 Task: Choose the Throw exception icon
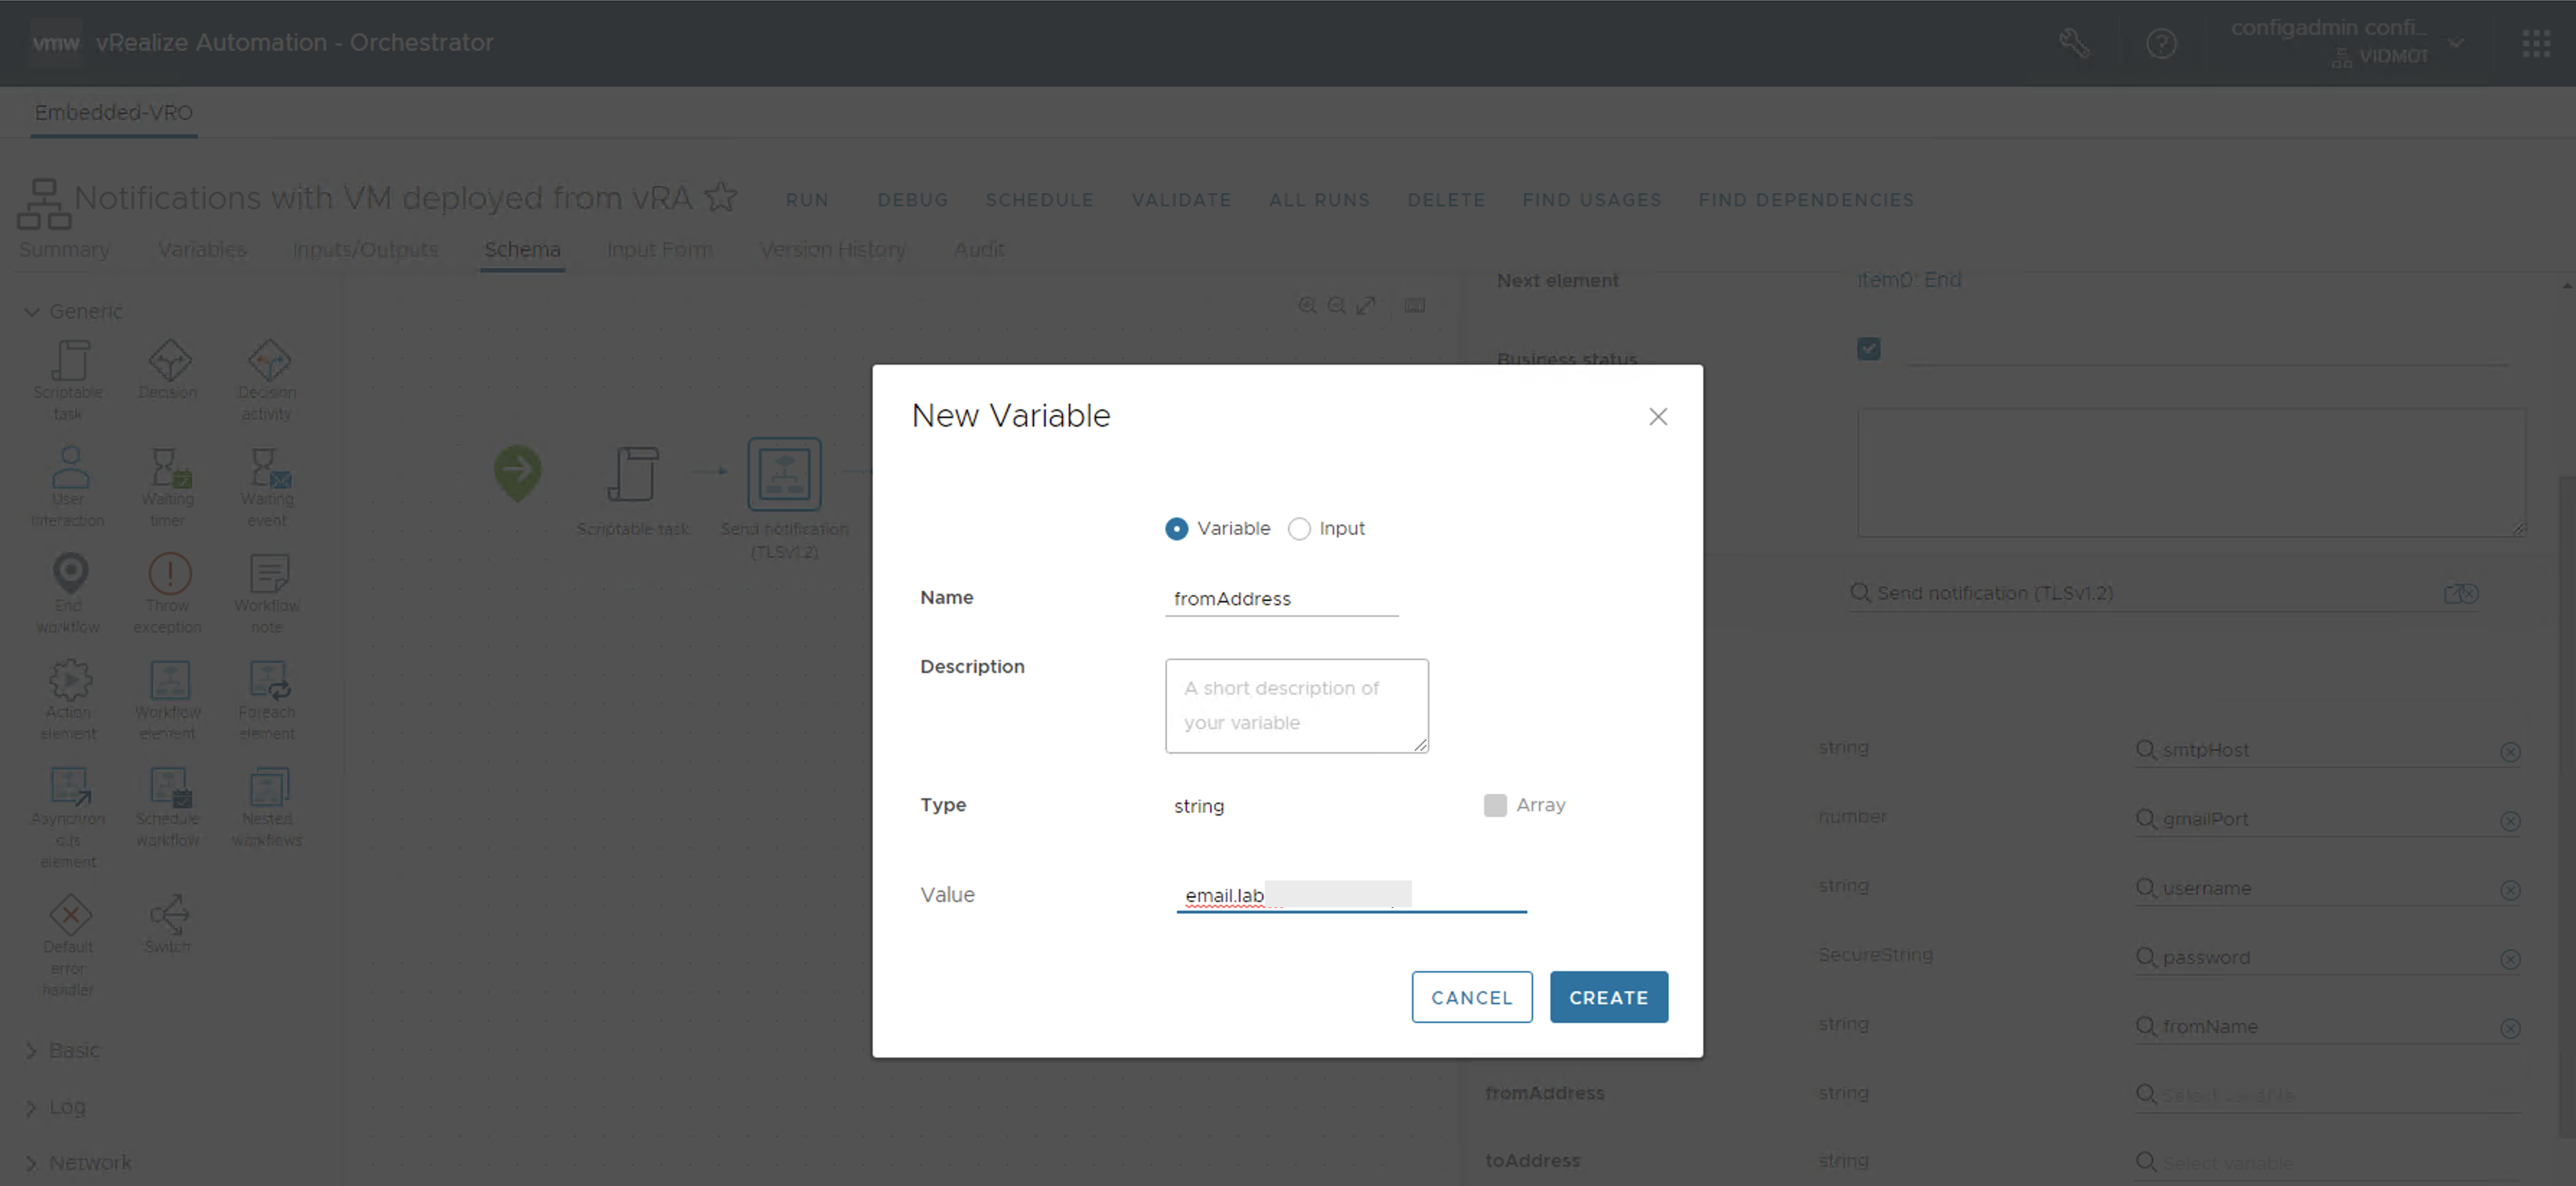click(x=169, y=574)
